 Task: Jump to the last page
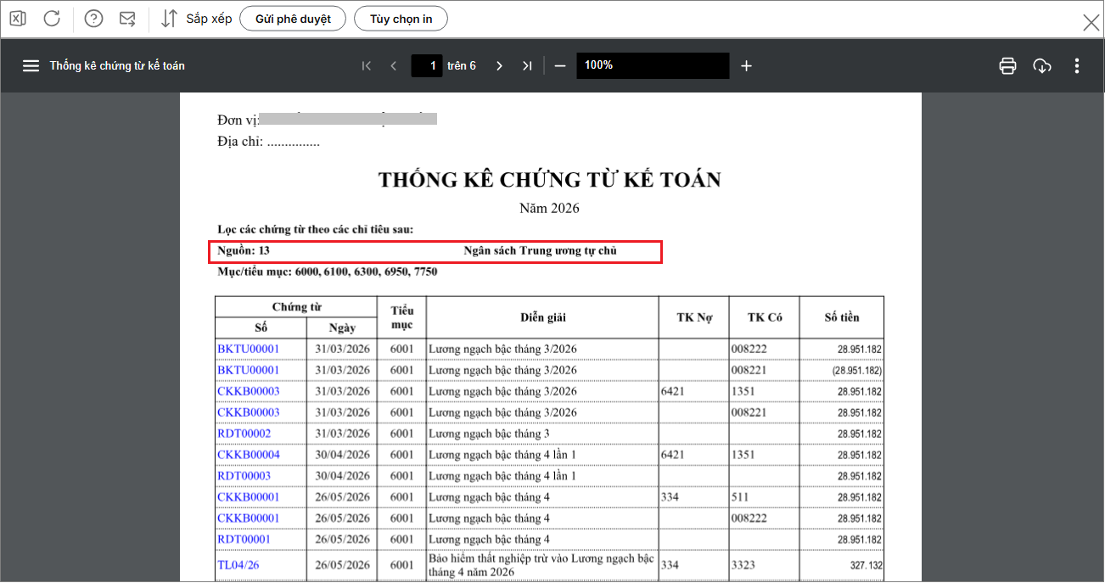(x=527, y=65)
